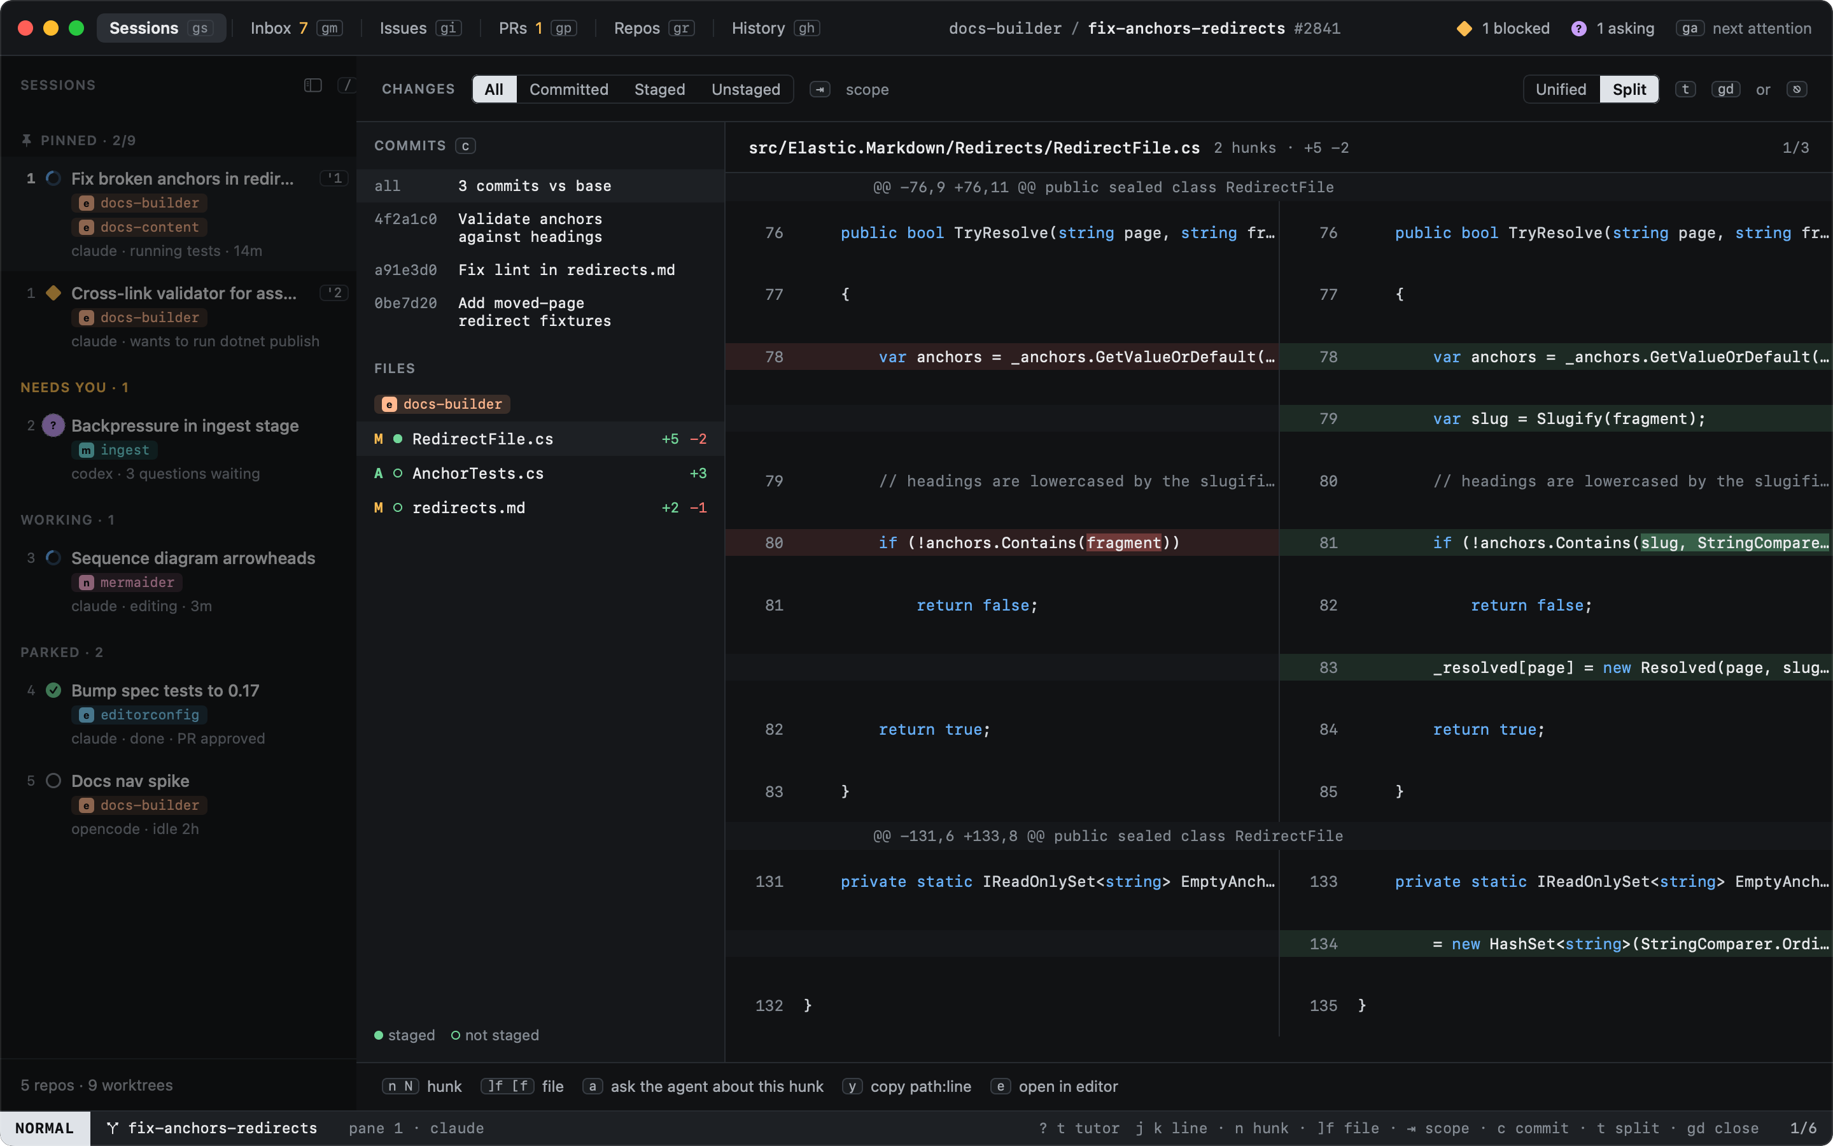The width and height of the screenshot is (1833, 1146).
Task: Click the spinner status icon for Fix broken anchors
Action: [x=53, y=178]
